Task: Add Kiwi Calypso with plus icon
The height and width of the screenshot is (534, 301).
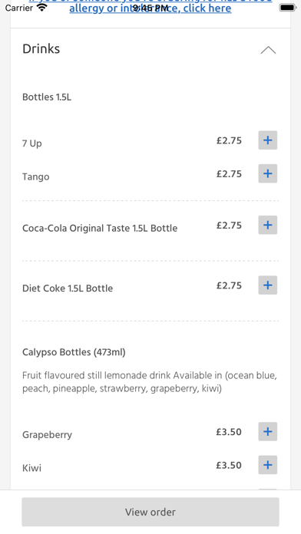Action: pos(267,465)
